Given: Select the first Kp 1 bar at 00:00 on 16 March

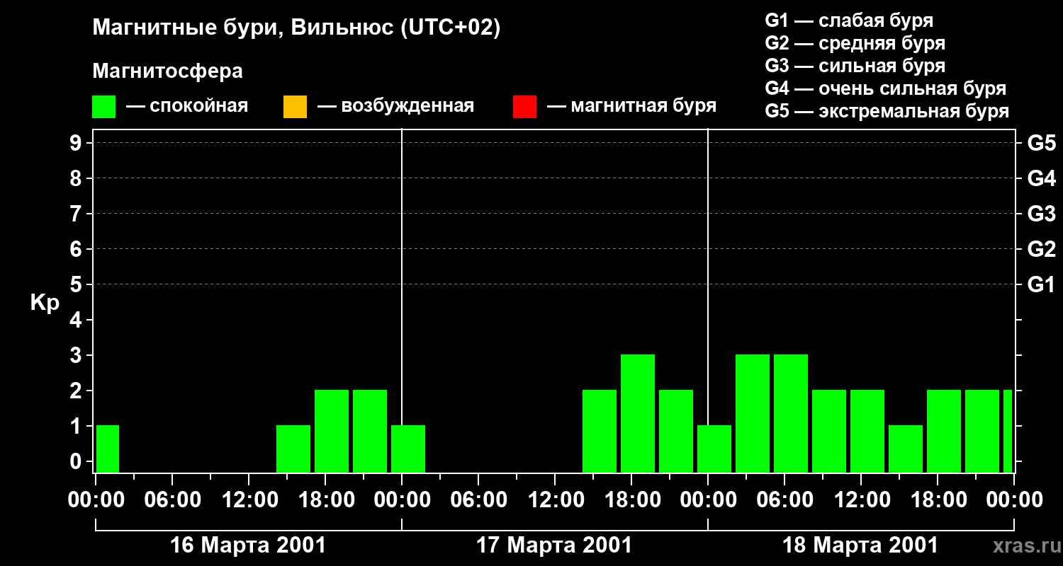Looking at the screenshot, I should [108, 449].
